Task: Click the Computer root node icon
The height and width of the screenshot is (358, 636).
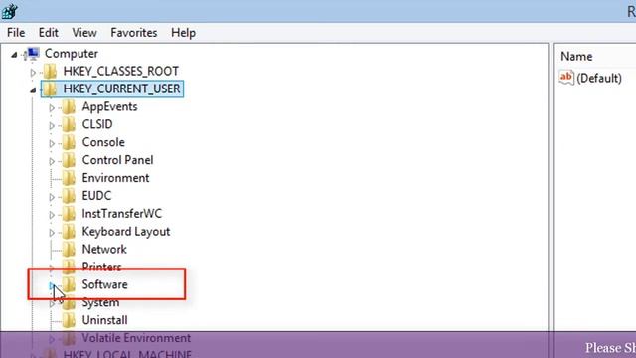Action: [32, 54]
